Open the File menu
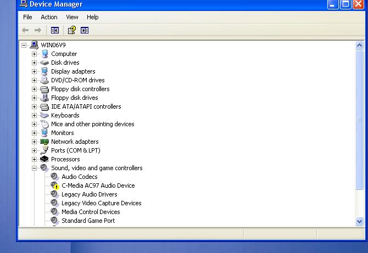Image resolution: width=368 pixels, height=253 pixels. click(x=27, y=17)
